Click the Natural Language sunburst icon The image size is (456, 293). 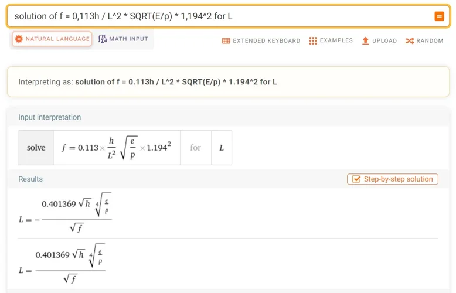tap(19, 39)
